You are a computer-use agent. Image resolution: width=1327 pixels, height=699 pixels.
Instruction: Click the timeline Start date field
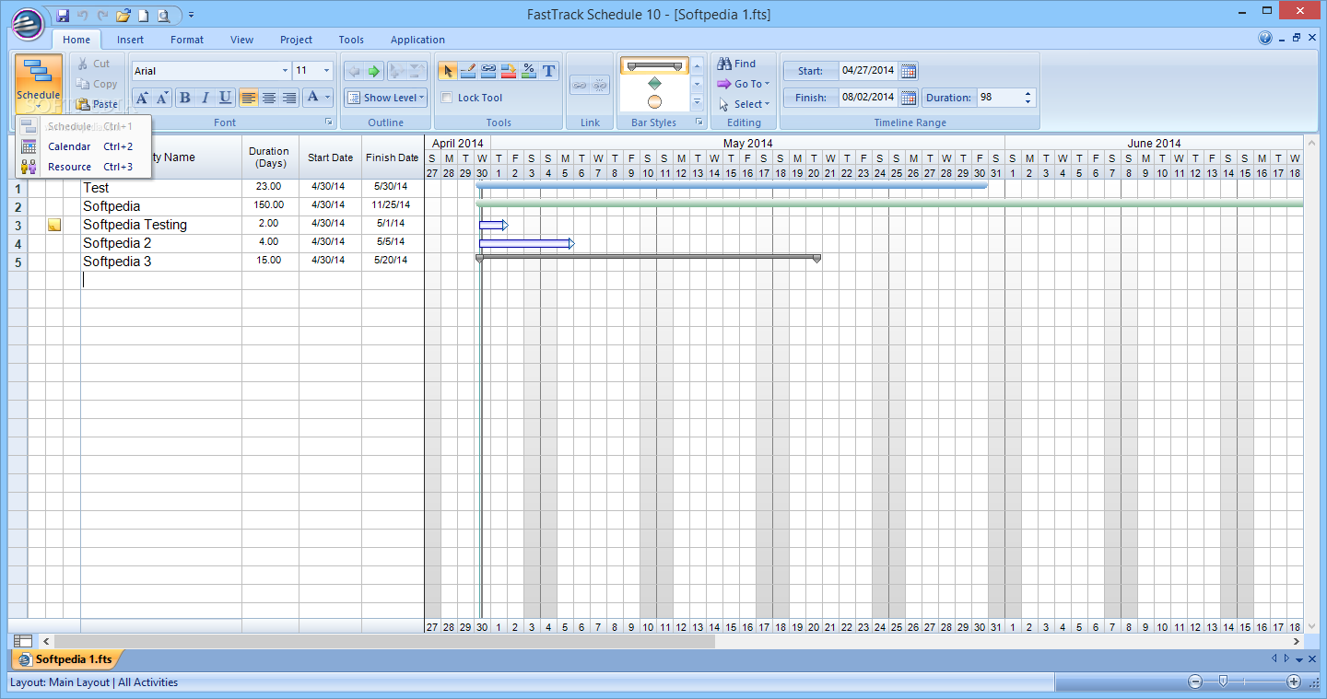tap(868, 71)
